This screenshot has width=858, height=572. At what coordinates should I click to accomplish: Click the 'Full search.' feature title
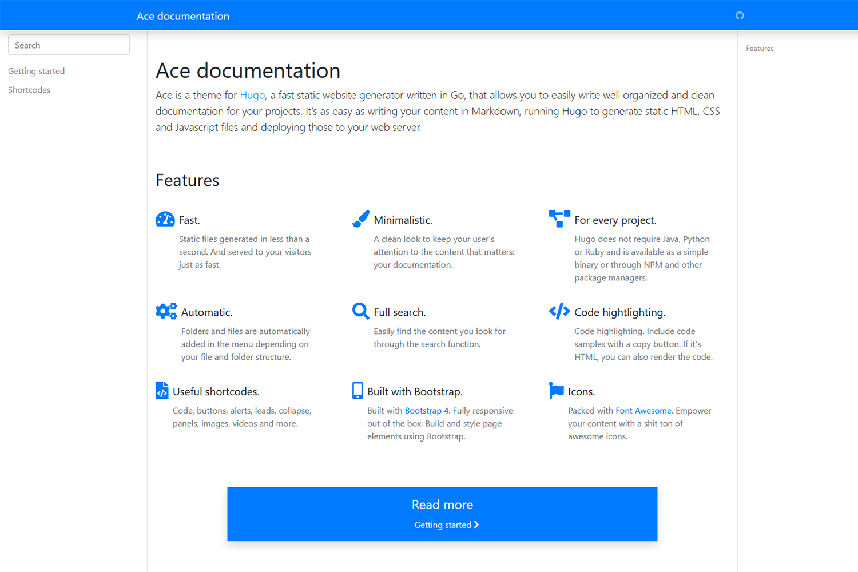tap(399, 312)
